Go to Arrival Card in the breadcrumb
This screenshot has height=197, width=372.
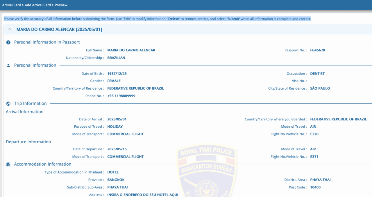11,5
